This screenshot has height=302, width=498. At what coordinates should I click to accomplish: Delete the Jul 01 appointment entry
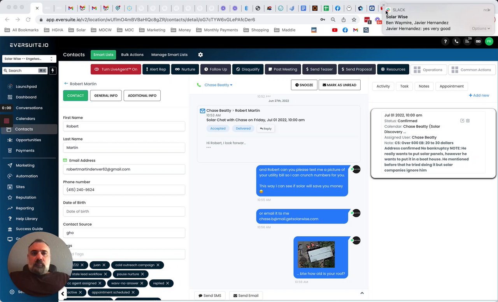click(468, 121)
